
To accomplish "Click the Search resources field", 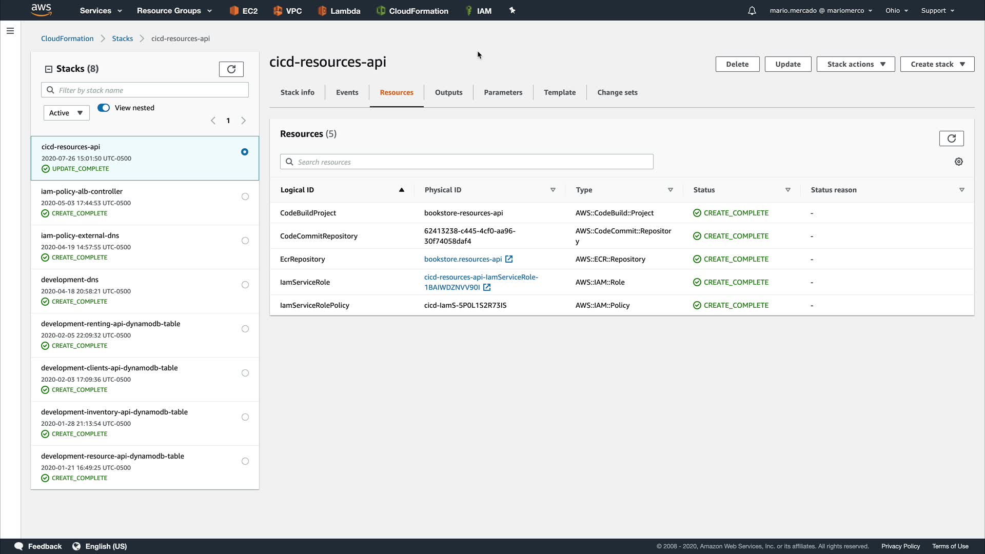I will tap(467, 162).
